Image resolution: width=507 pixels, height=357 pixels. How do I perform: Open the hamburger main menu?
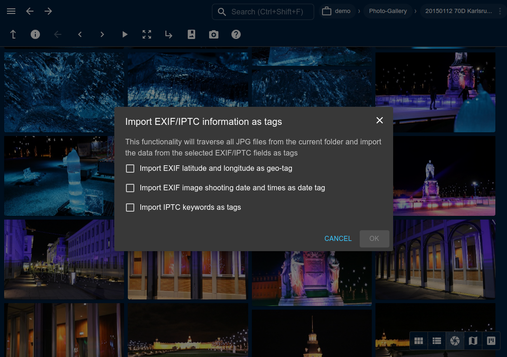12,12
